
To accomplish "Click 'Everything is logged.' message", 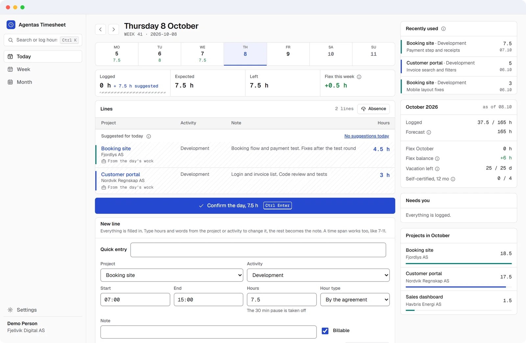I will coord(428,215).
